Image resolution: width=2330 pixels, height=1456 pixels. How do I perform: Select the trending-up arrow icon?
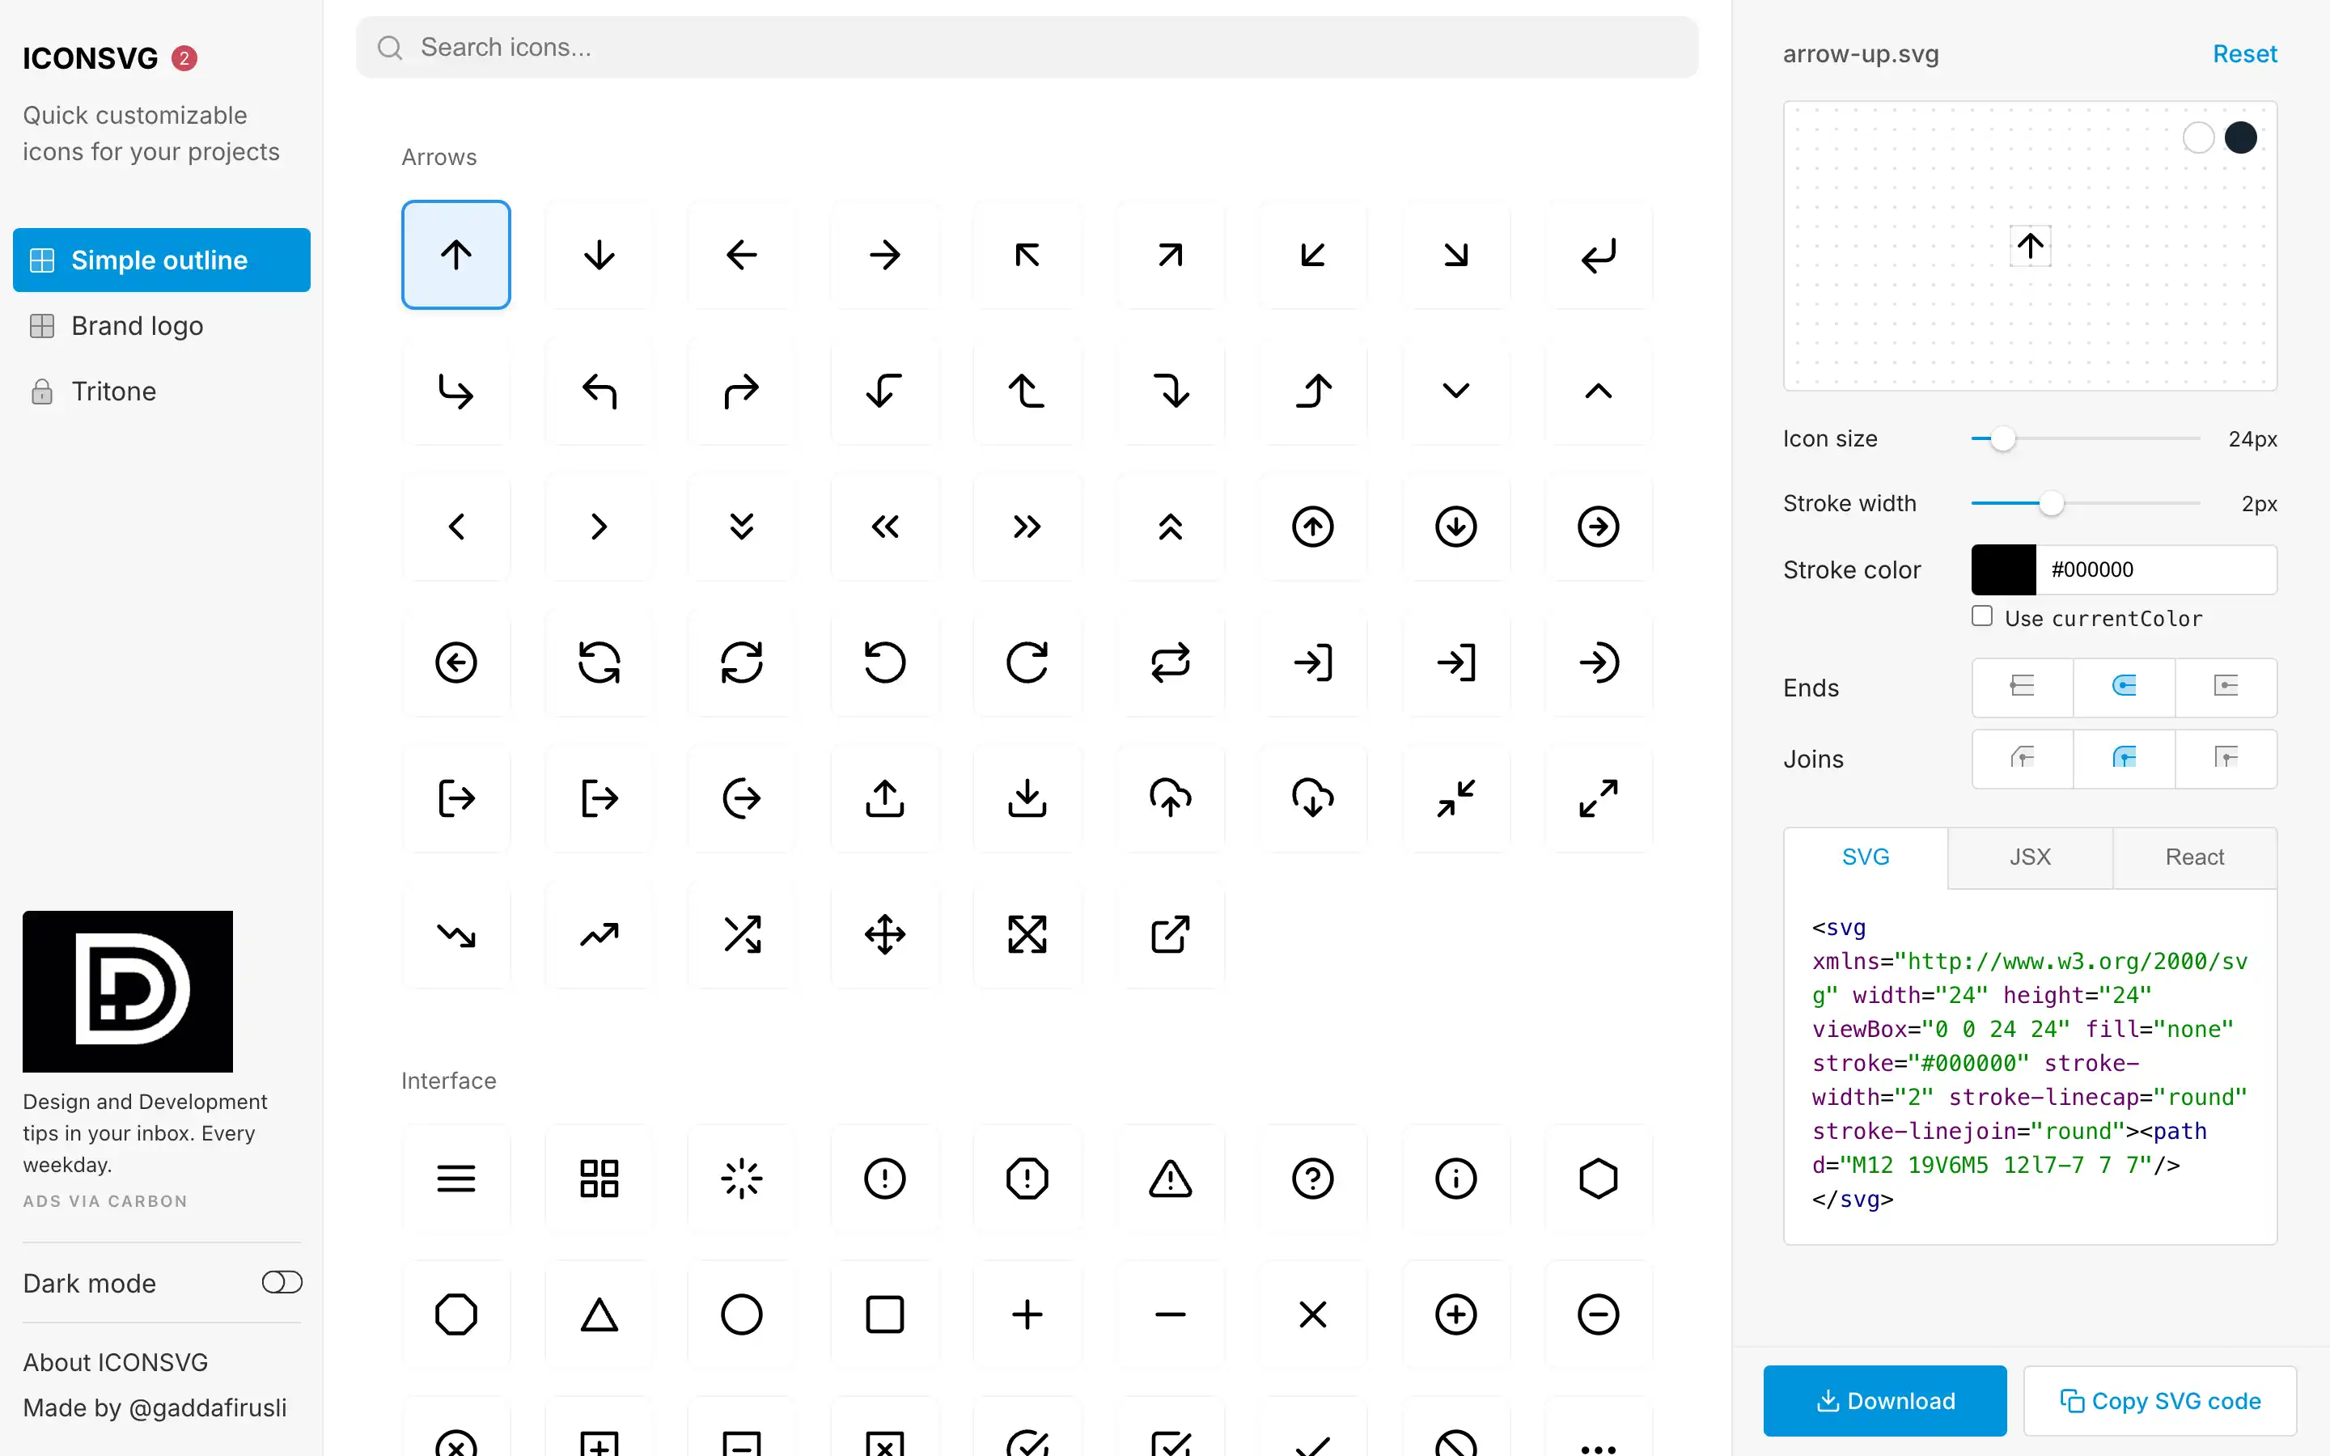pos(599,934)
